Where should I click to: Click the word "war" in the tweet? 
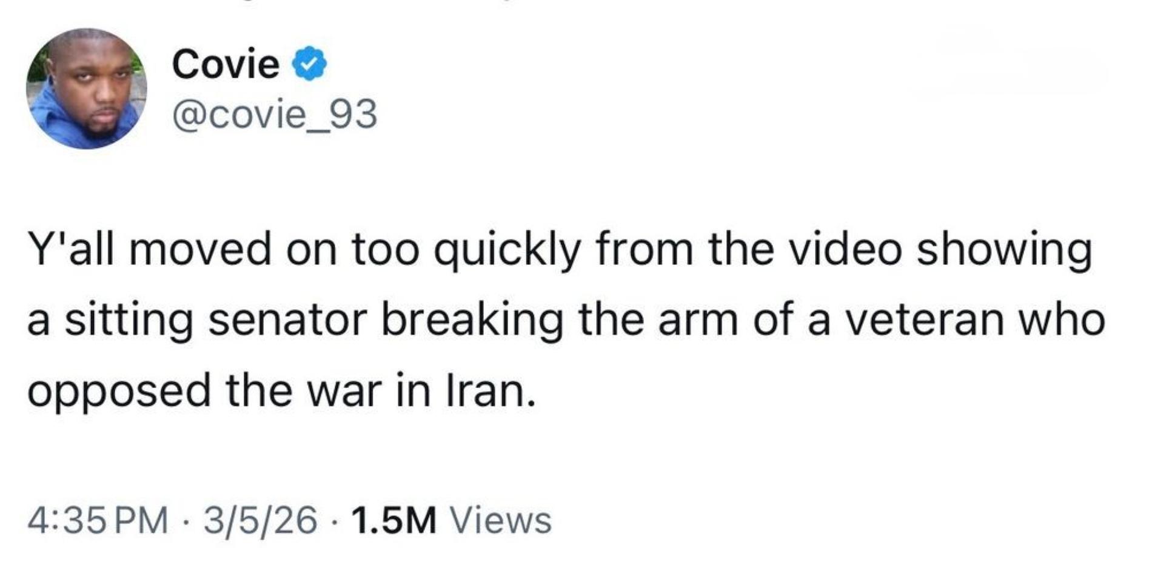point(344,392)
